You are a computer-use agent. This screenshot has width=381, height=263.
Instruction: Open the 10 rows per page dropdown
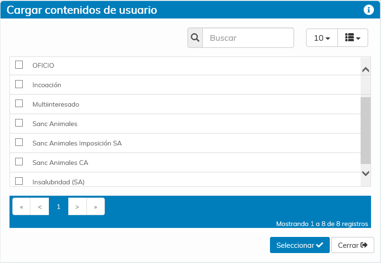tap(322, 38)
